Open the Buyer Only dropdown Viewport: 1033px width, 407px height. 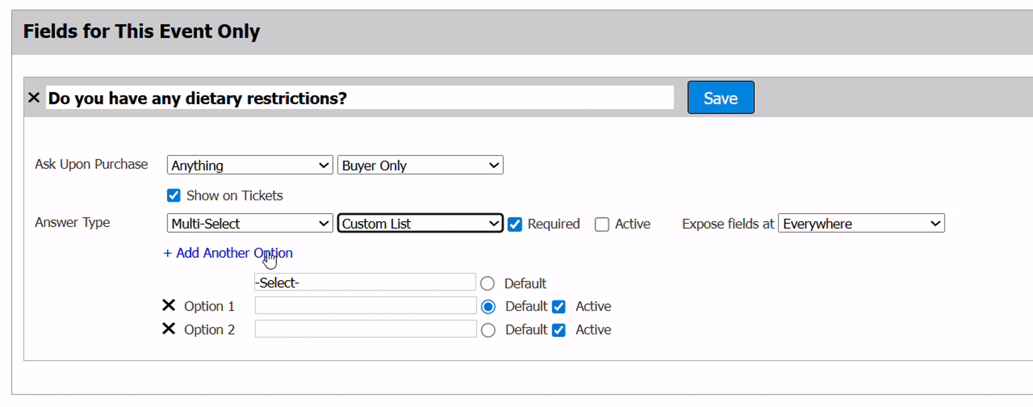(x=420, y=165)
